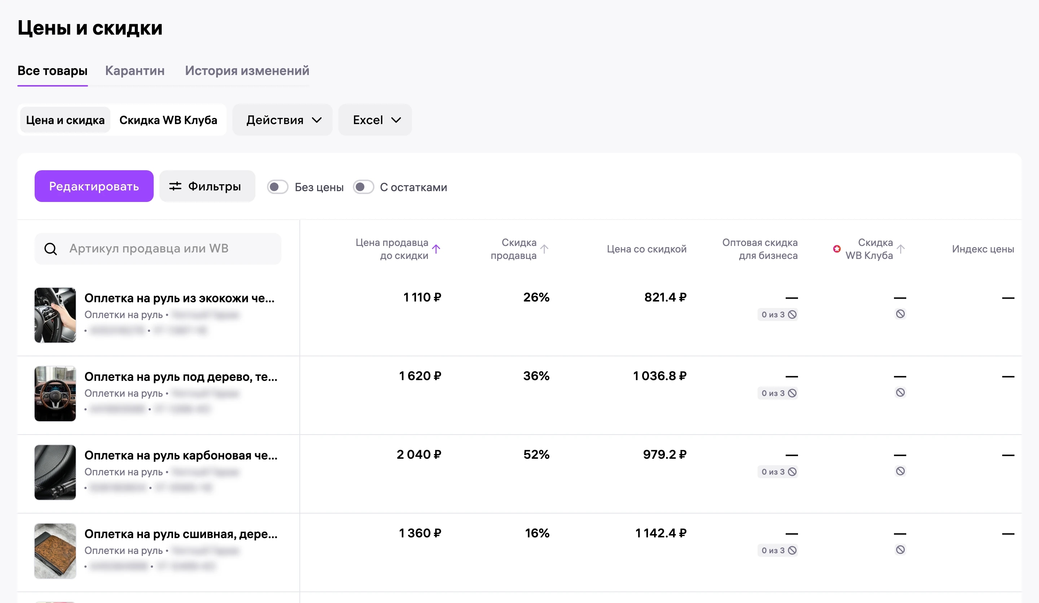Click the search magnifier icon
The image size is (1039, 603).
[51, 248]
